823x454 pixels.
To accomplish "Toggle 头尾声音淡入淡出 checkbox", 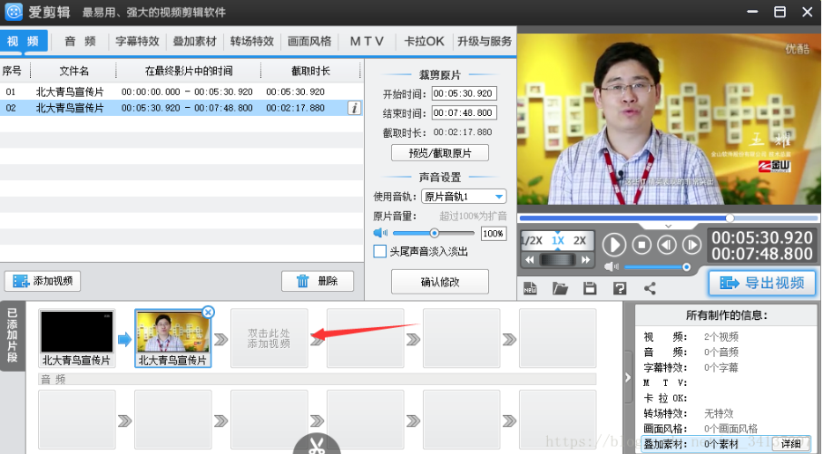I will click(380, 252).
